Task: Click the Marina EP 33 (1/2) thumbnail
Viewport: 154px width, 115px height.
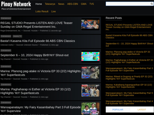Action: [90, 90]
